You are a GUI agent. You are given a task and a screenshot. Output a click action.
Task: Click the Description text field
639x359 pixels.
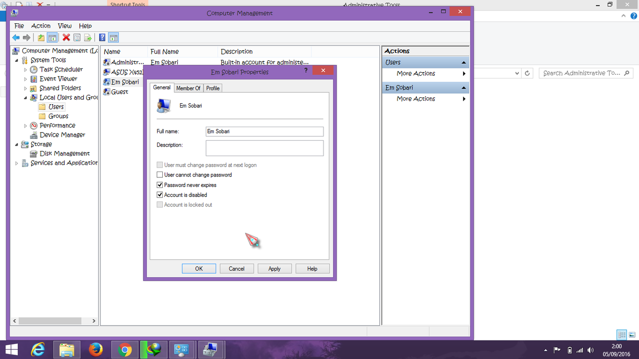coord(265,148)
